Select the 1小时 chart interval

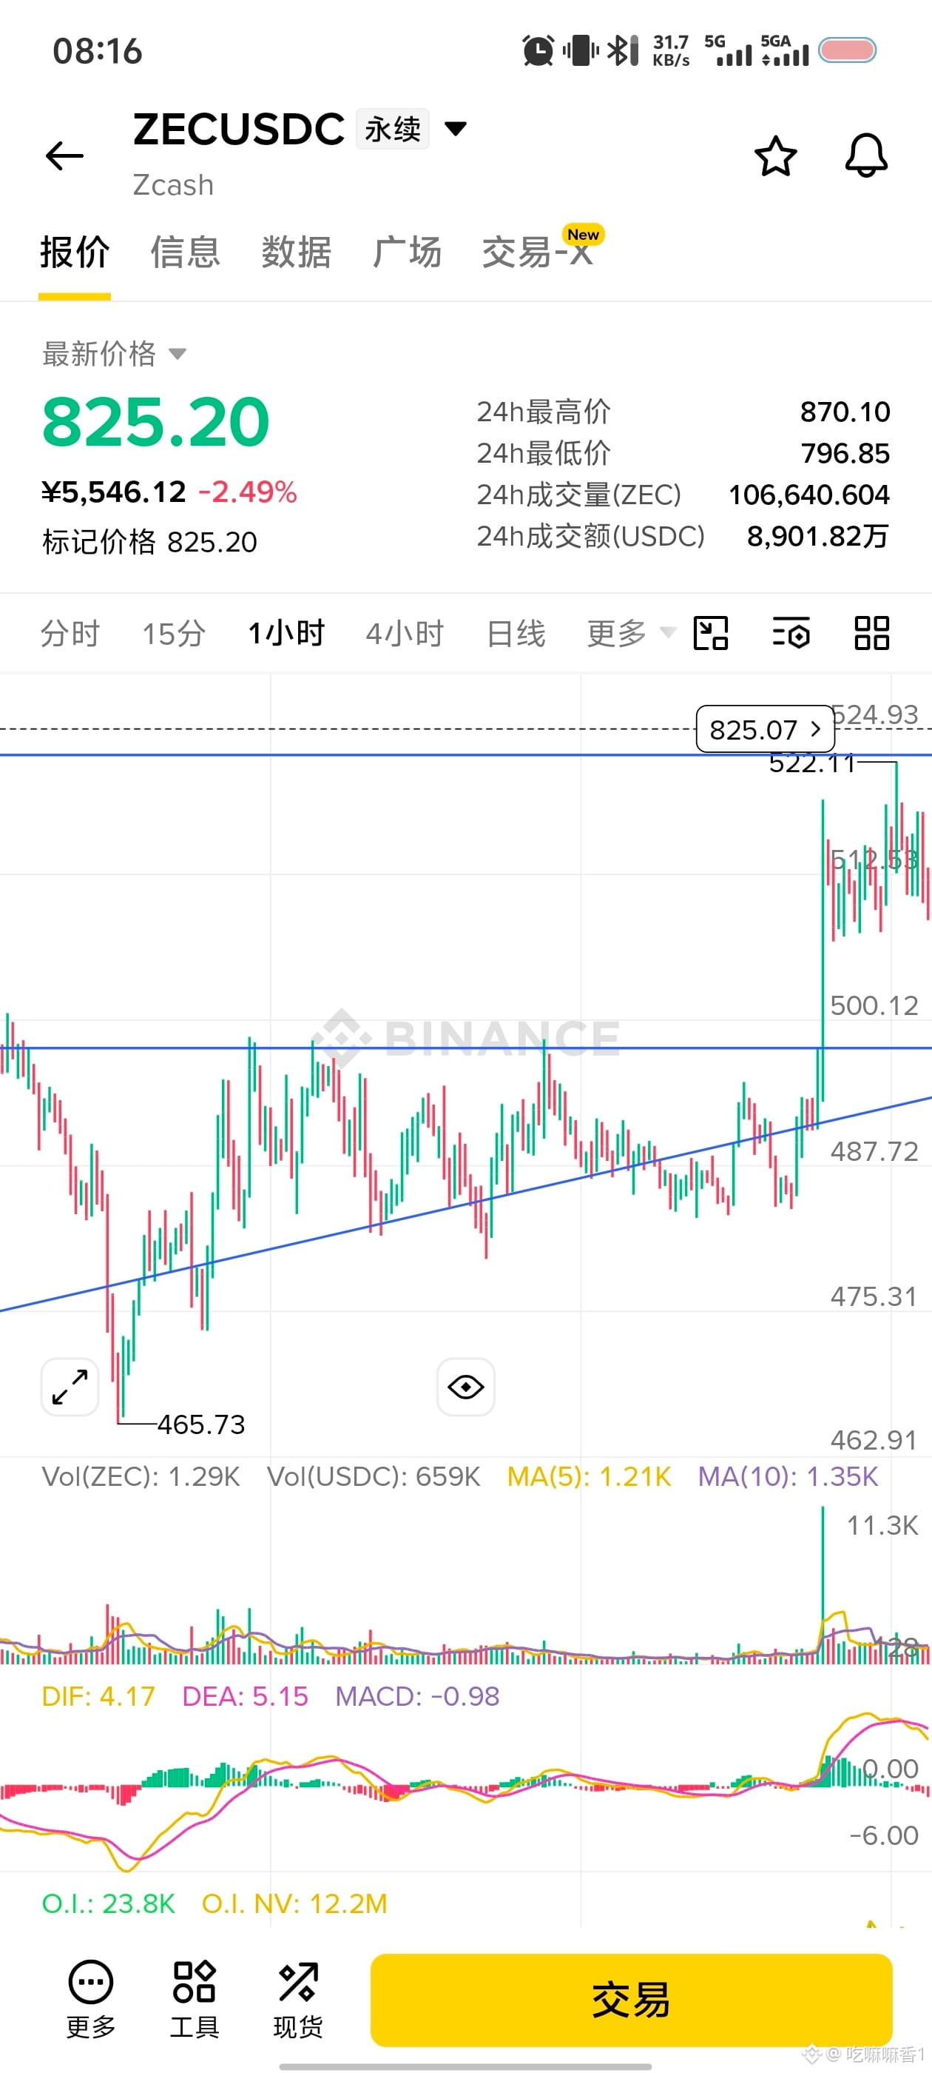click(x=286, y=633)
